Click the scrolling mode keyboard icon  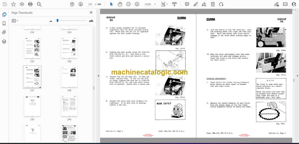(174, 4)
